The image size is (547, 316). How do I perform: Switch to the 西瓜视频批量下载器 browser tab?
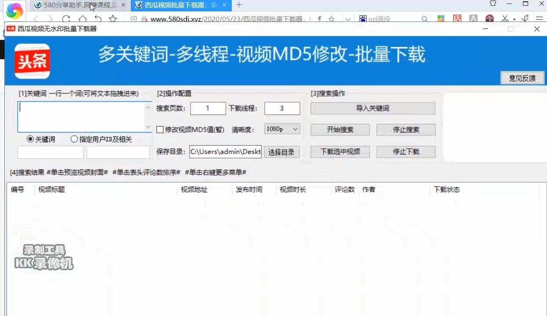pos(181,5)
